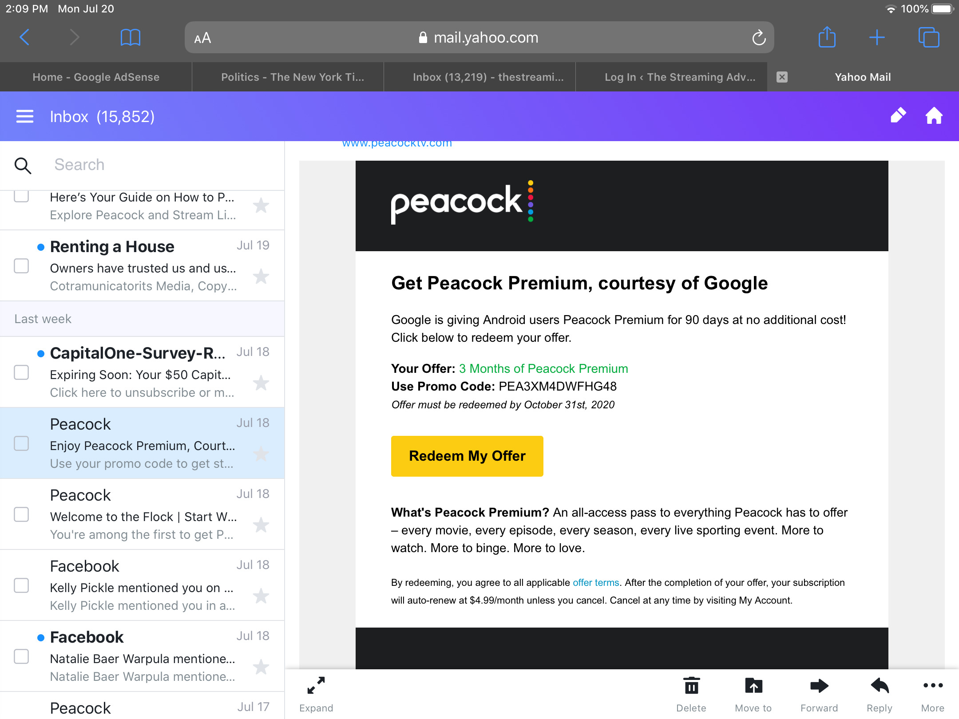Screen dimensions: 959x719
Task: Expand the message to full view
Action: [x=316, y=695]
